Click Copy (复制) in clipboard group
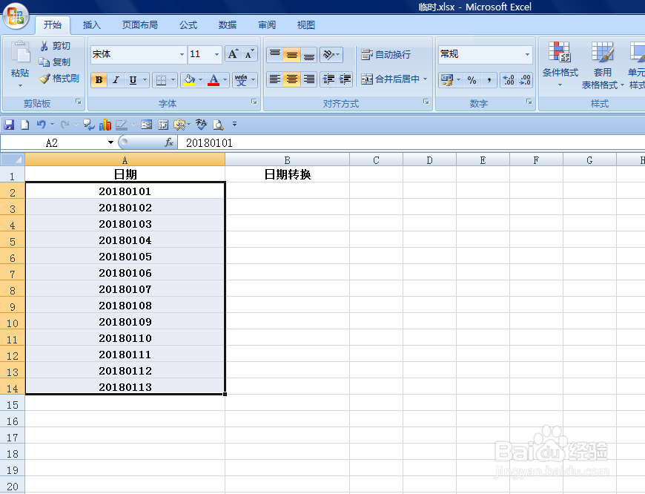Viewport: 645px width, 494px height. click(x=55, y=62)
